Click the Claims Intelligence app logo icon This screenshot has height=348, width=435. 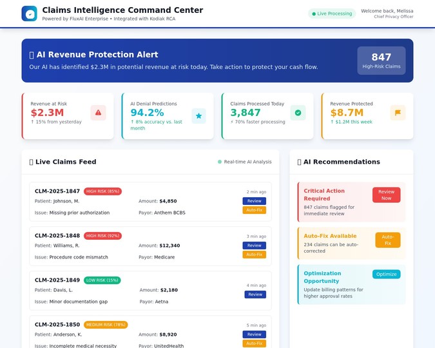tap(29, 14)
